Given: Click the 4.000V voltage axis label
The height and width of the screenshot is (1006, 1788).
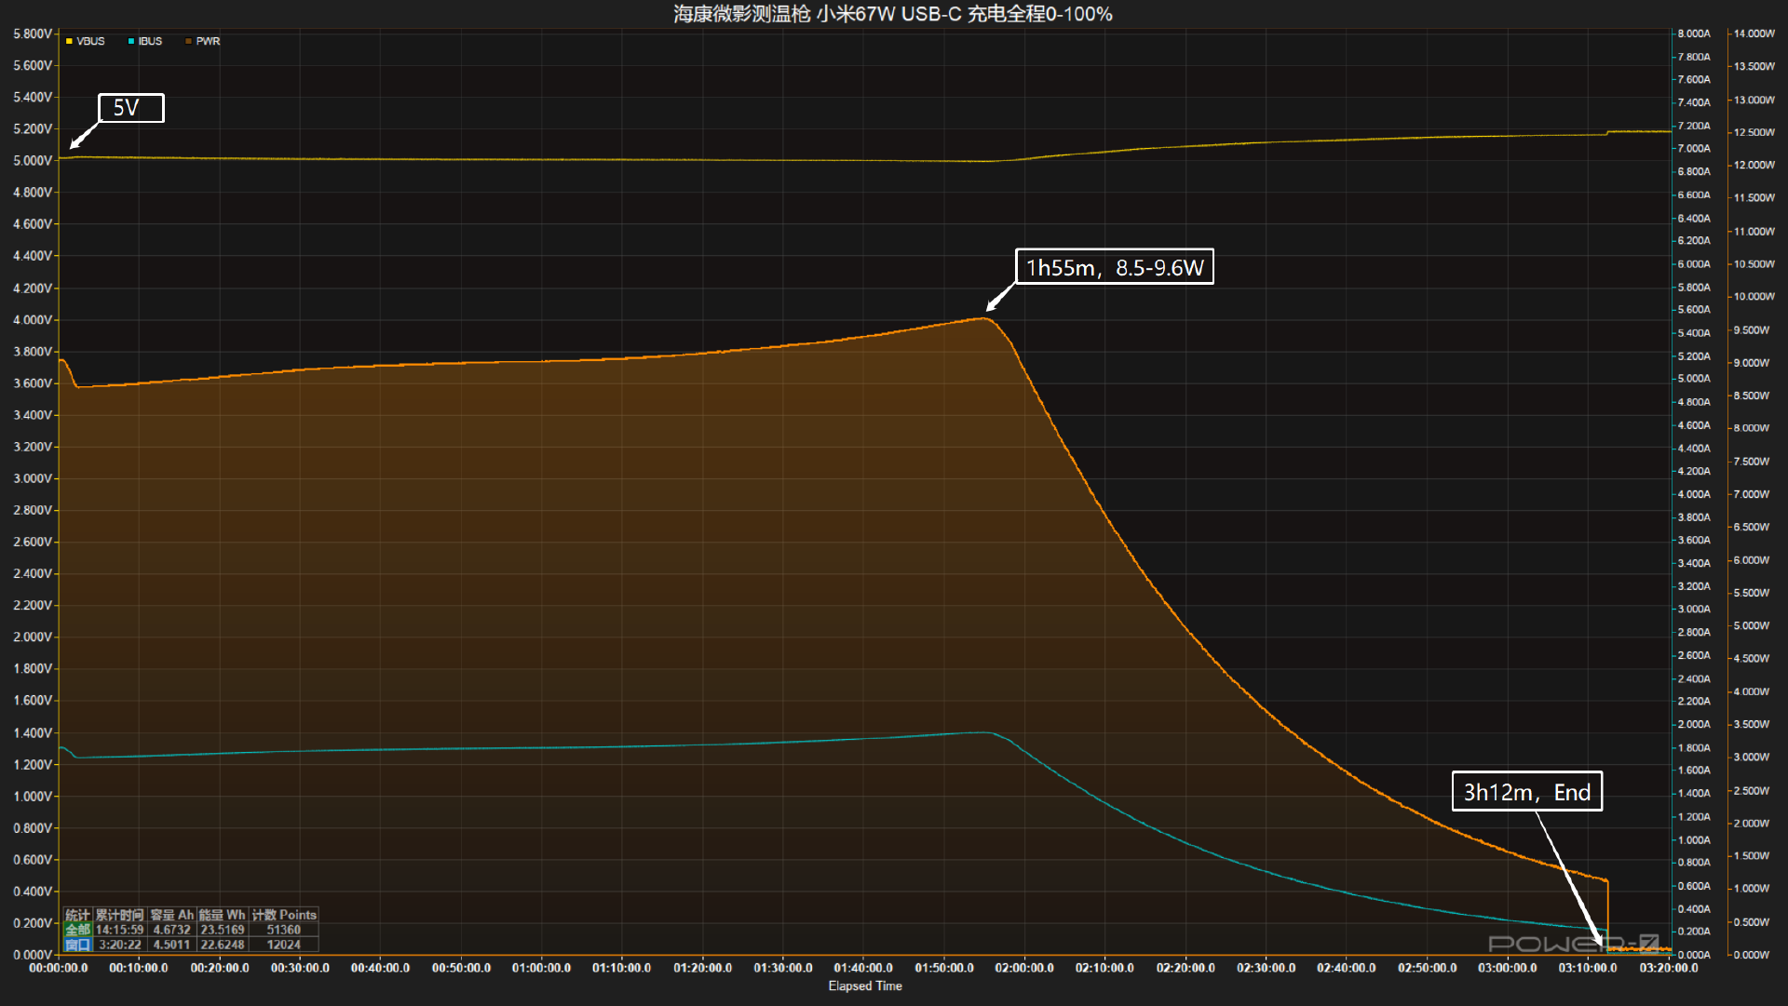Looking at the screenshot, I should (x=33, y=320).
